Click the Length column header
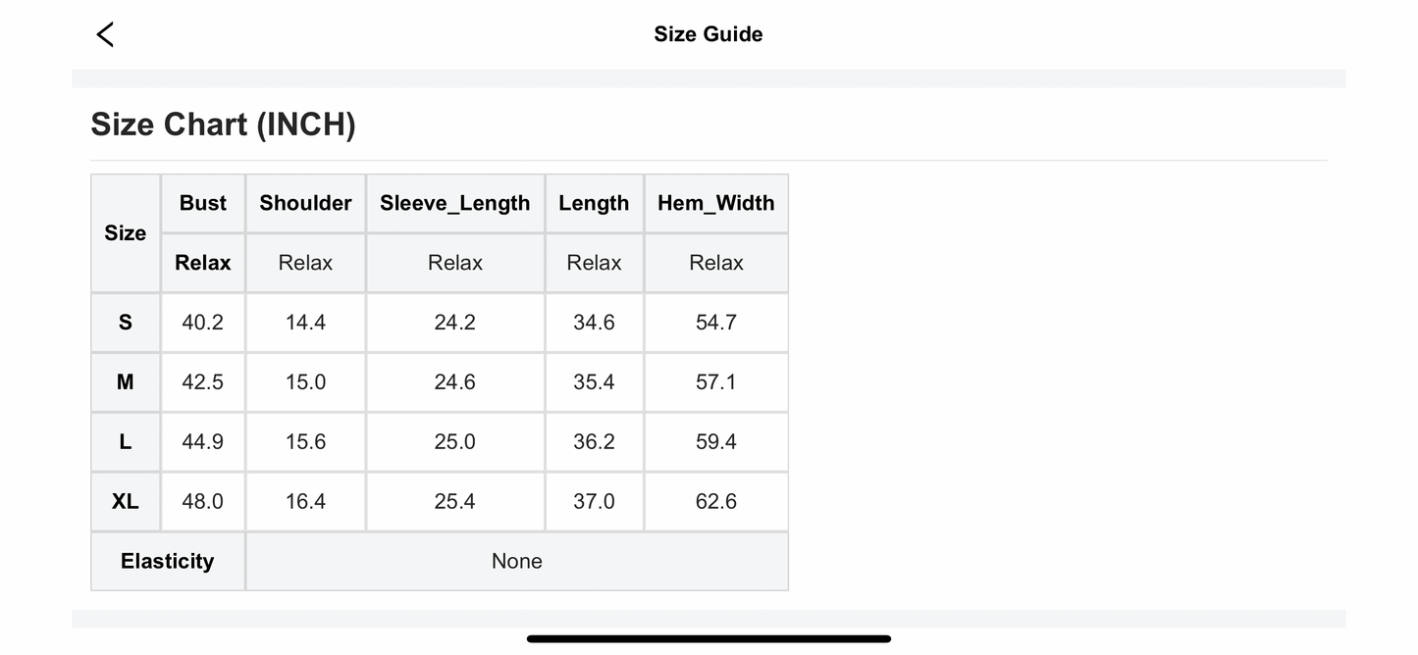1418x655 pixels. (x=594, y=203)
